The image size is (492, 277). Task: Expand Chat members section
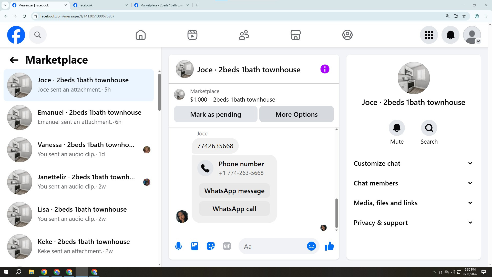413,183
